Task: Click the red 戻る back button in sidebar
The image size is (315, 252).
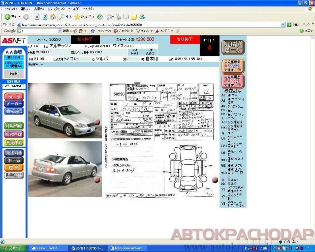Action: point(14,96)
